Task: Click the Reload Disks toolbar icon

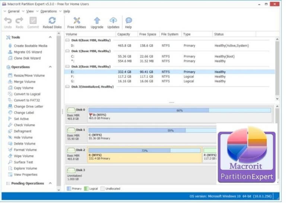Action: pos(52,21)
